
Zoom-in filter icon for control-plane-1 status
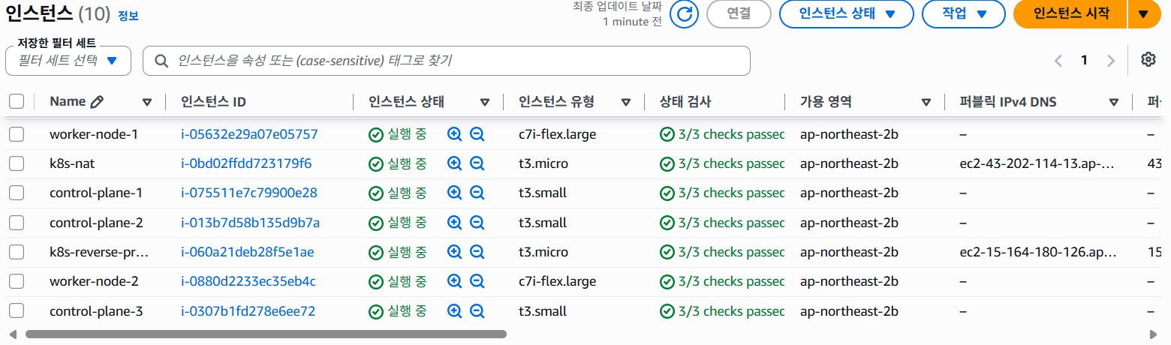coord(454,193)
